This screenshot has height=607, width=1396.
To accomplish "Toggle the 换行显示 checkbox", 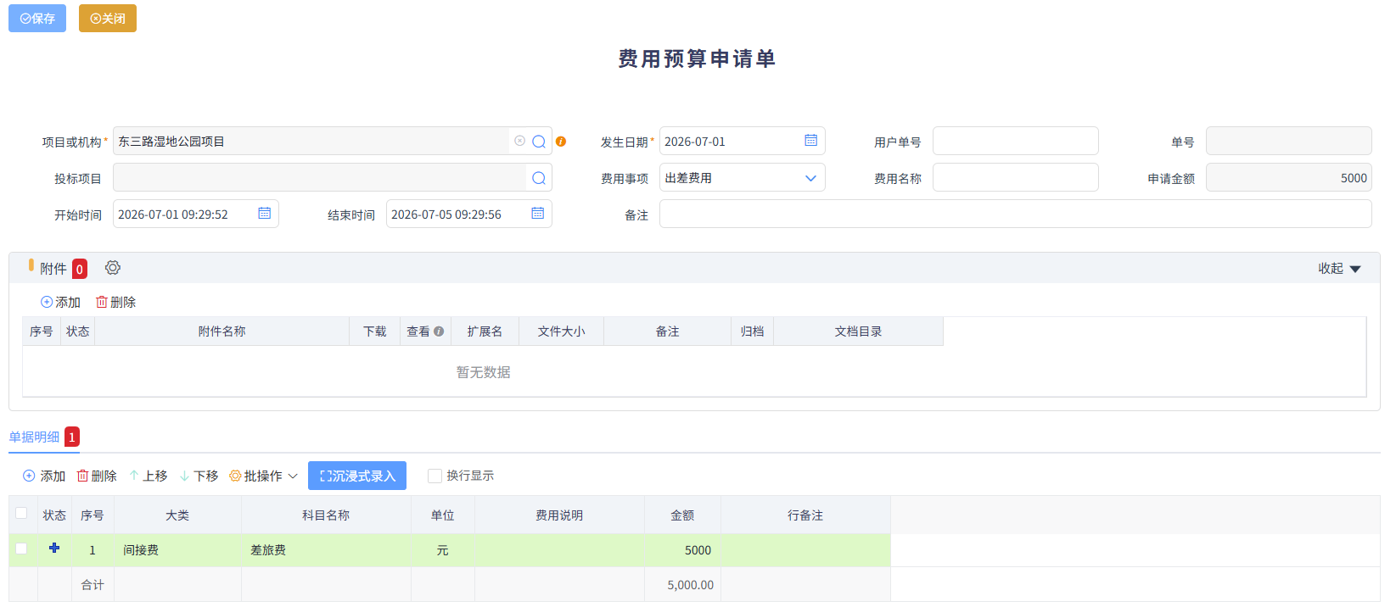I will pyautogui.click(x=434, y=476).
